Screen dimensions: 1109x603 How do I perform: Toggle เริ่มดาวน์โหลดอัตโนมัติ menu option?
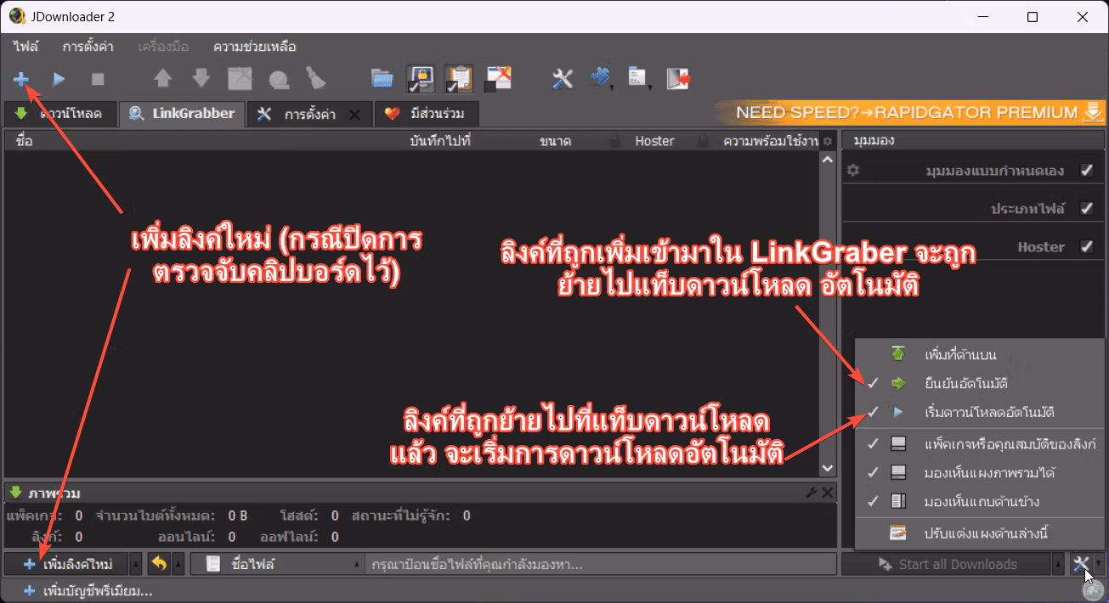pos(980,413)
